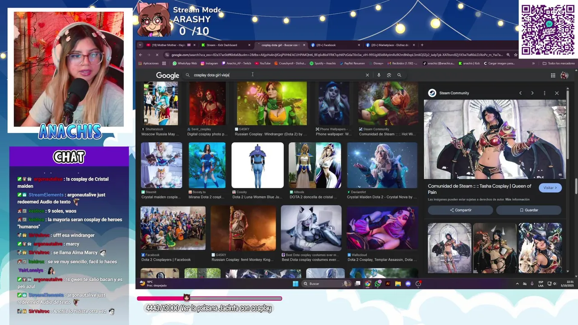The image size is (578, 325).
Task: Click the Chrome address bar URL
Action: click(x=336, y=55)
